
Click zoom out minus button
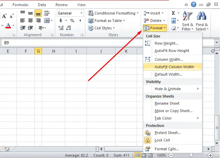coord(171,155)
